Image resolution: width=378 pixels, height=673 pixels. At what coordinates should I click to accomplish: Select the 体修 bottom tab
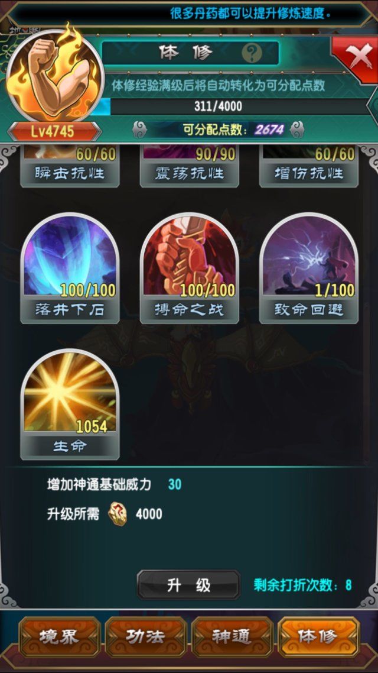tap(318, 637)
